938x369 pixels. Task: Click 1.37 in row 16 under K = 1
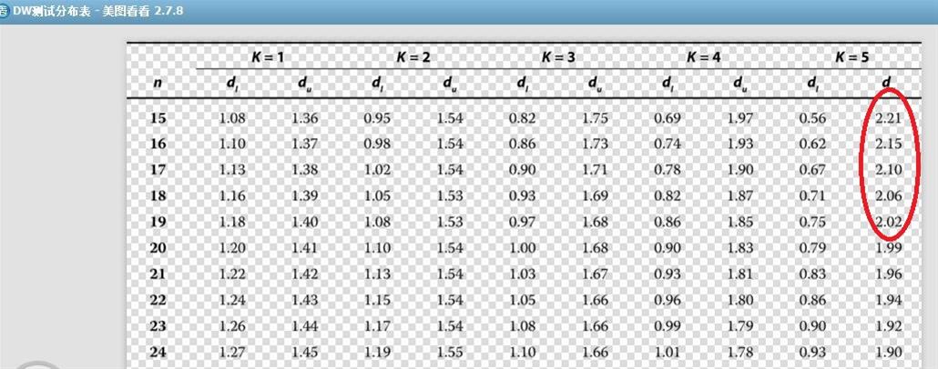(305, 144)
